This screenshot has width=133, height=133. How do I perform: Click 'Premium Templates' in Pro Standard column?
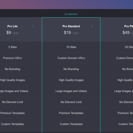pyautogui.click(x=71, y=113)
